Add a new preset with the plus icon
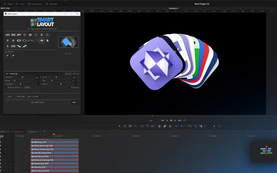 (8, 55)
